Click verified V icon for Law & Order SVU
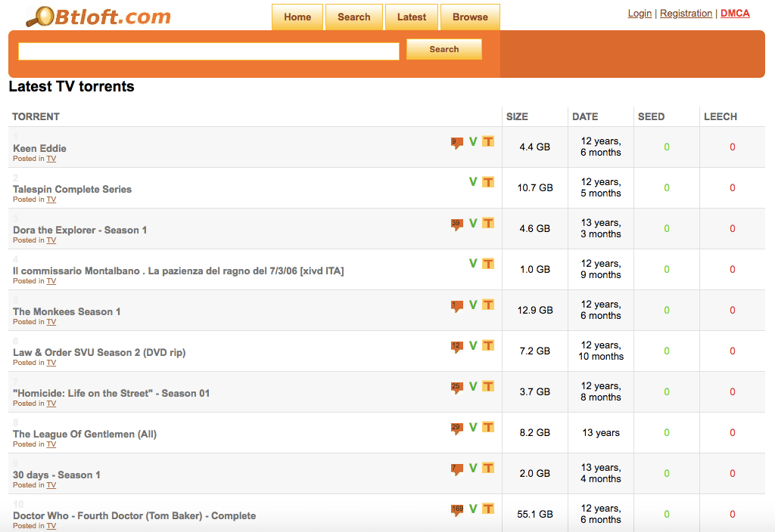The image size is (775, 532). (x=473, y=345)
